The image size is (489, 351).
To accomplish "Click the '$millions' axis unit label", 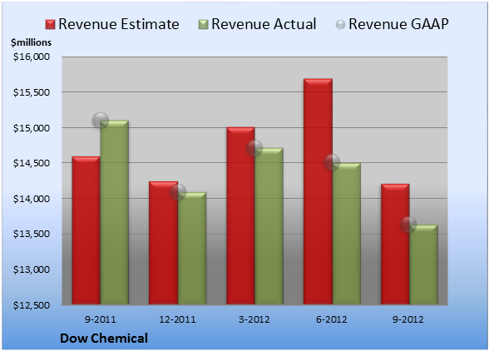I will [31, 42].
